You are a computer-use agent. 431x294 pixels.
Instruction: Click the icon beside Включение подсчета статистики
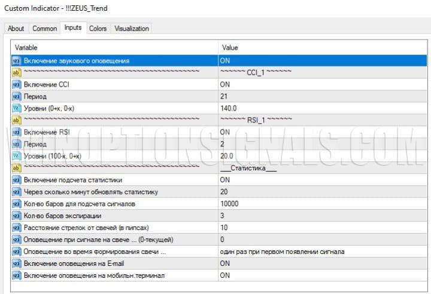pyautogui.click(x=17, y=180)
